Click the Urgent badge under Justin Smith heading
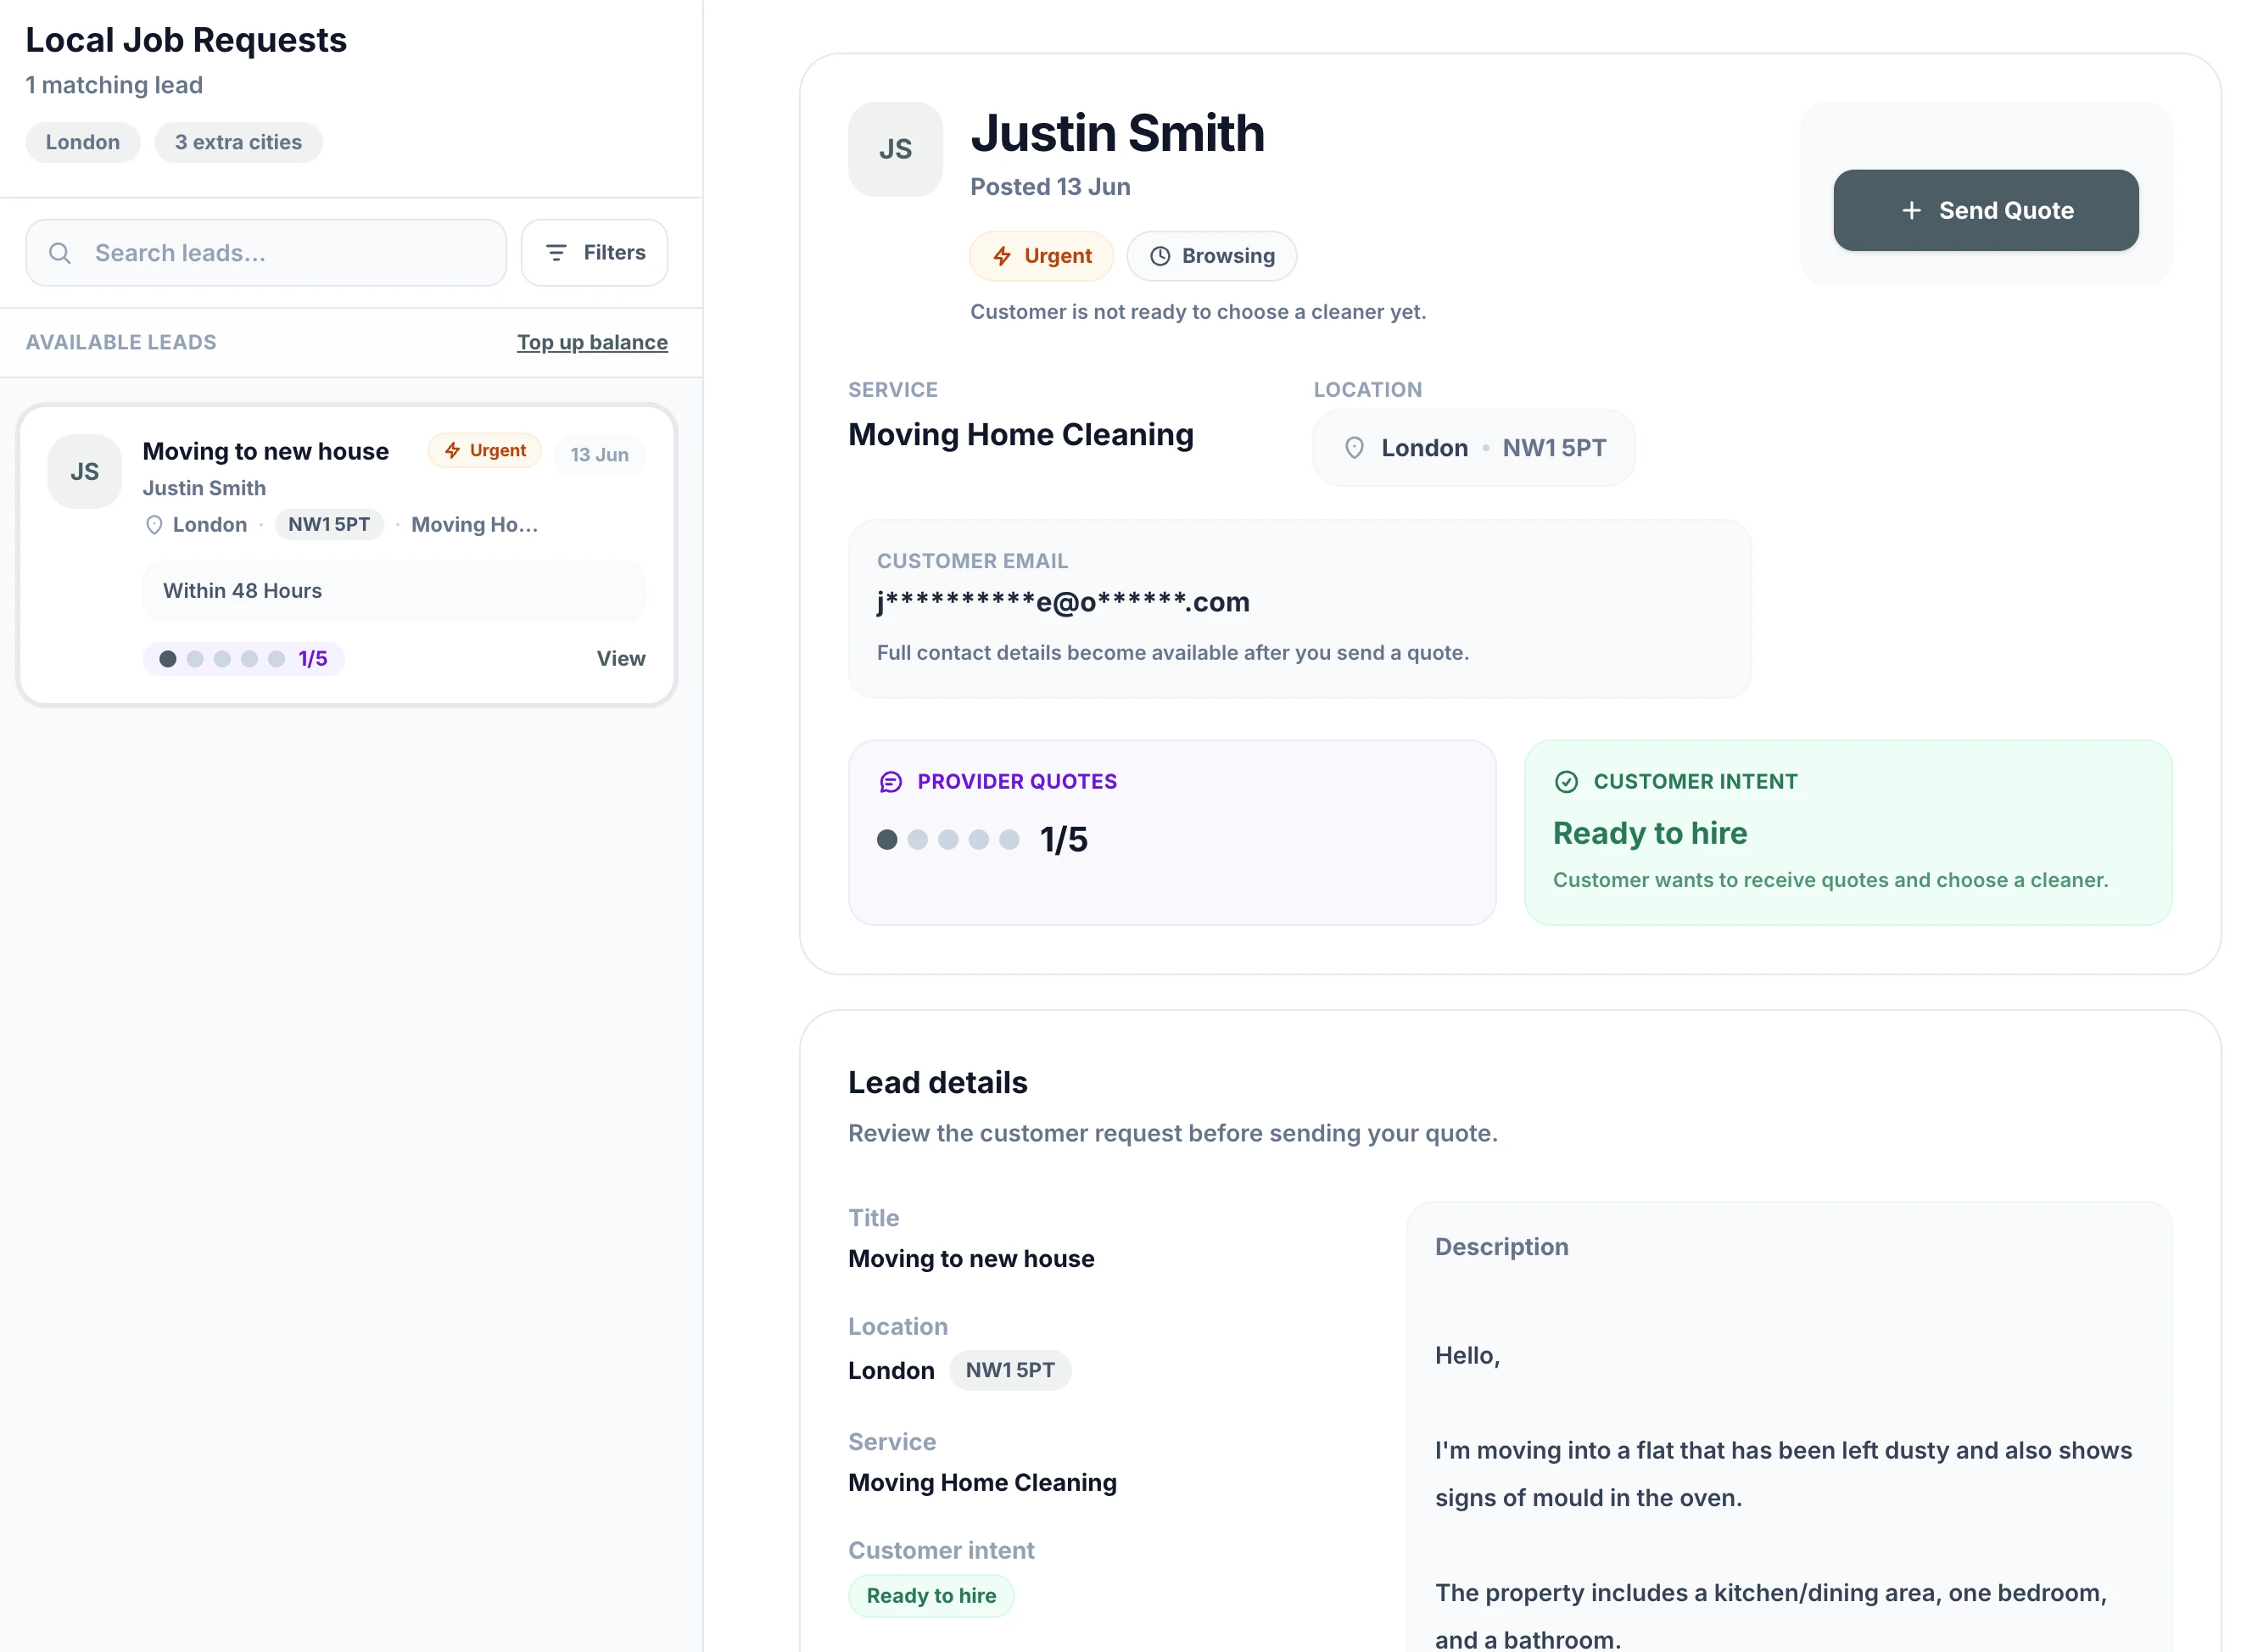Screen dimensions: 2241x1652 [1041, 256]
